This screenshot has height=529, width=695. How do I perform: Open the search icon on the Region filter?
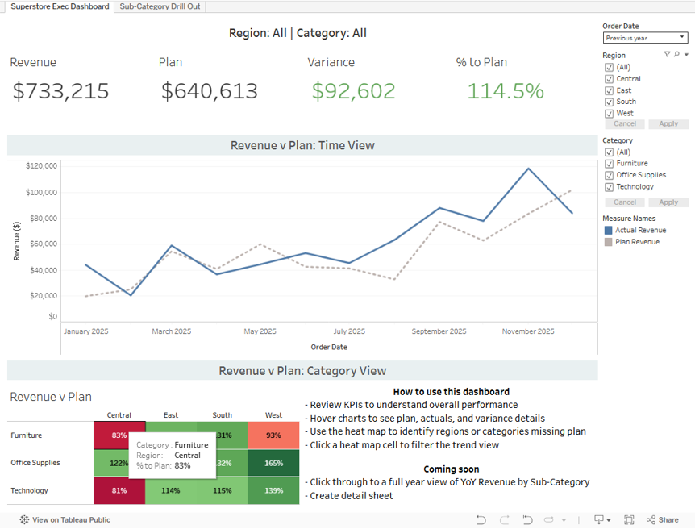point(676,54)
